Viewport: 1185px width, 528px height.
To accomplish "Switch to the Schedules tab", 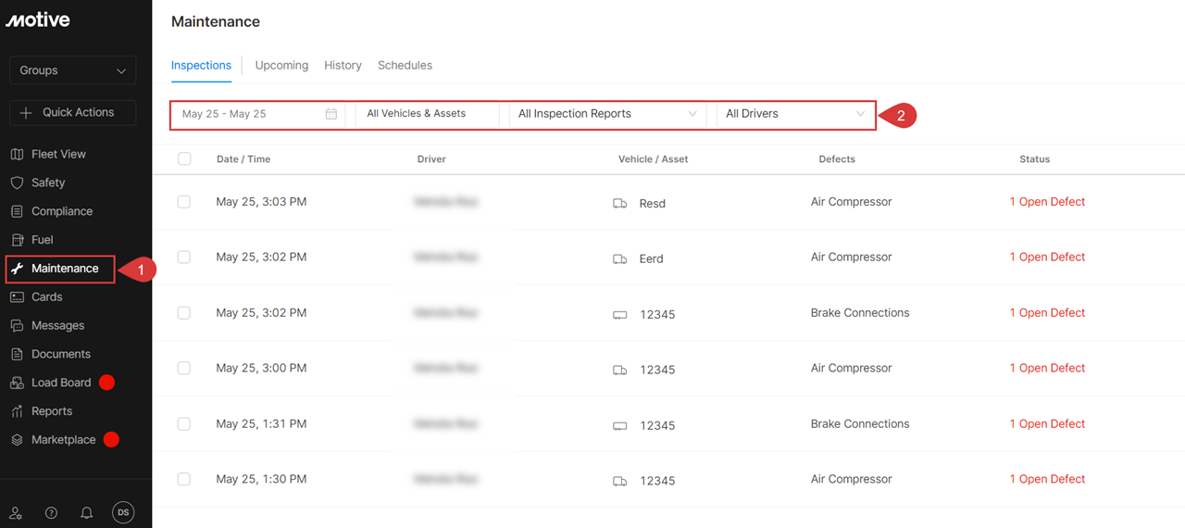I will [405, 66].
